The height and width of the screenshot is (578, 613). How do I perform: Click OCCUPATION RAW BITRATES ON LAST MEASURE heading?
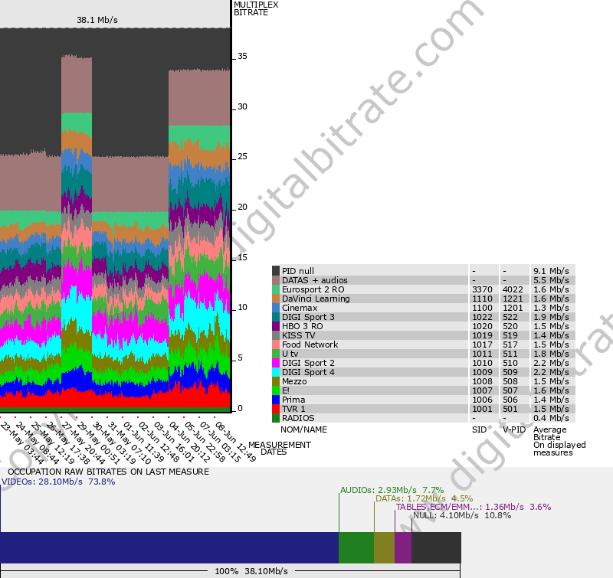coord(108,472)
